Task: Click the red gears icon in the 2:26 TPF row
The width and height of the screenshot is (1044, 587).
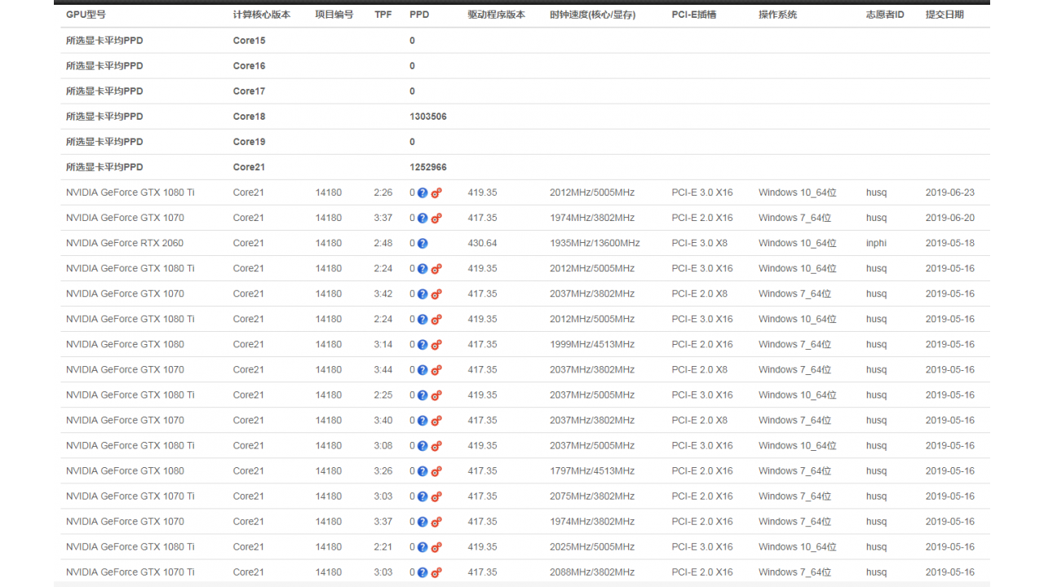Action: coord(436,193)
